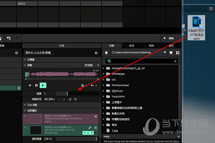
Task: Double duration with the *2 button
Action: 75,99
